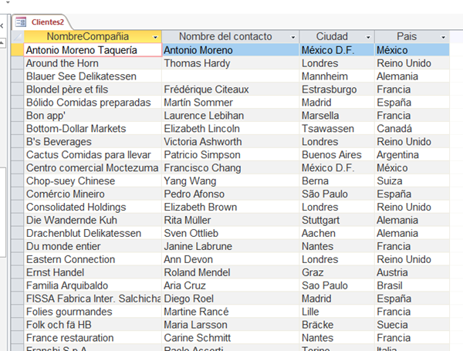463x351 pixels.
Task: Click the Argentina country cell
Action: click(412, 155)
